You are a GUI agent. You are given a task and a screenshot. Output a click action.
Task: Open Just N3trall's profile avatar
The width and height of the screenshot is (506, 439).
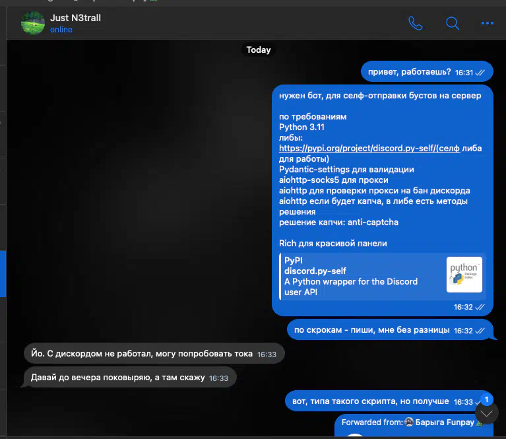(33, 23)
